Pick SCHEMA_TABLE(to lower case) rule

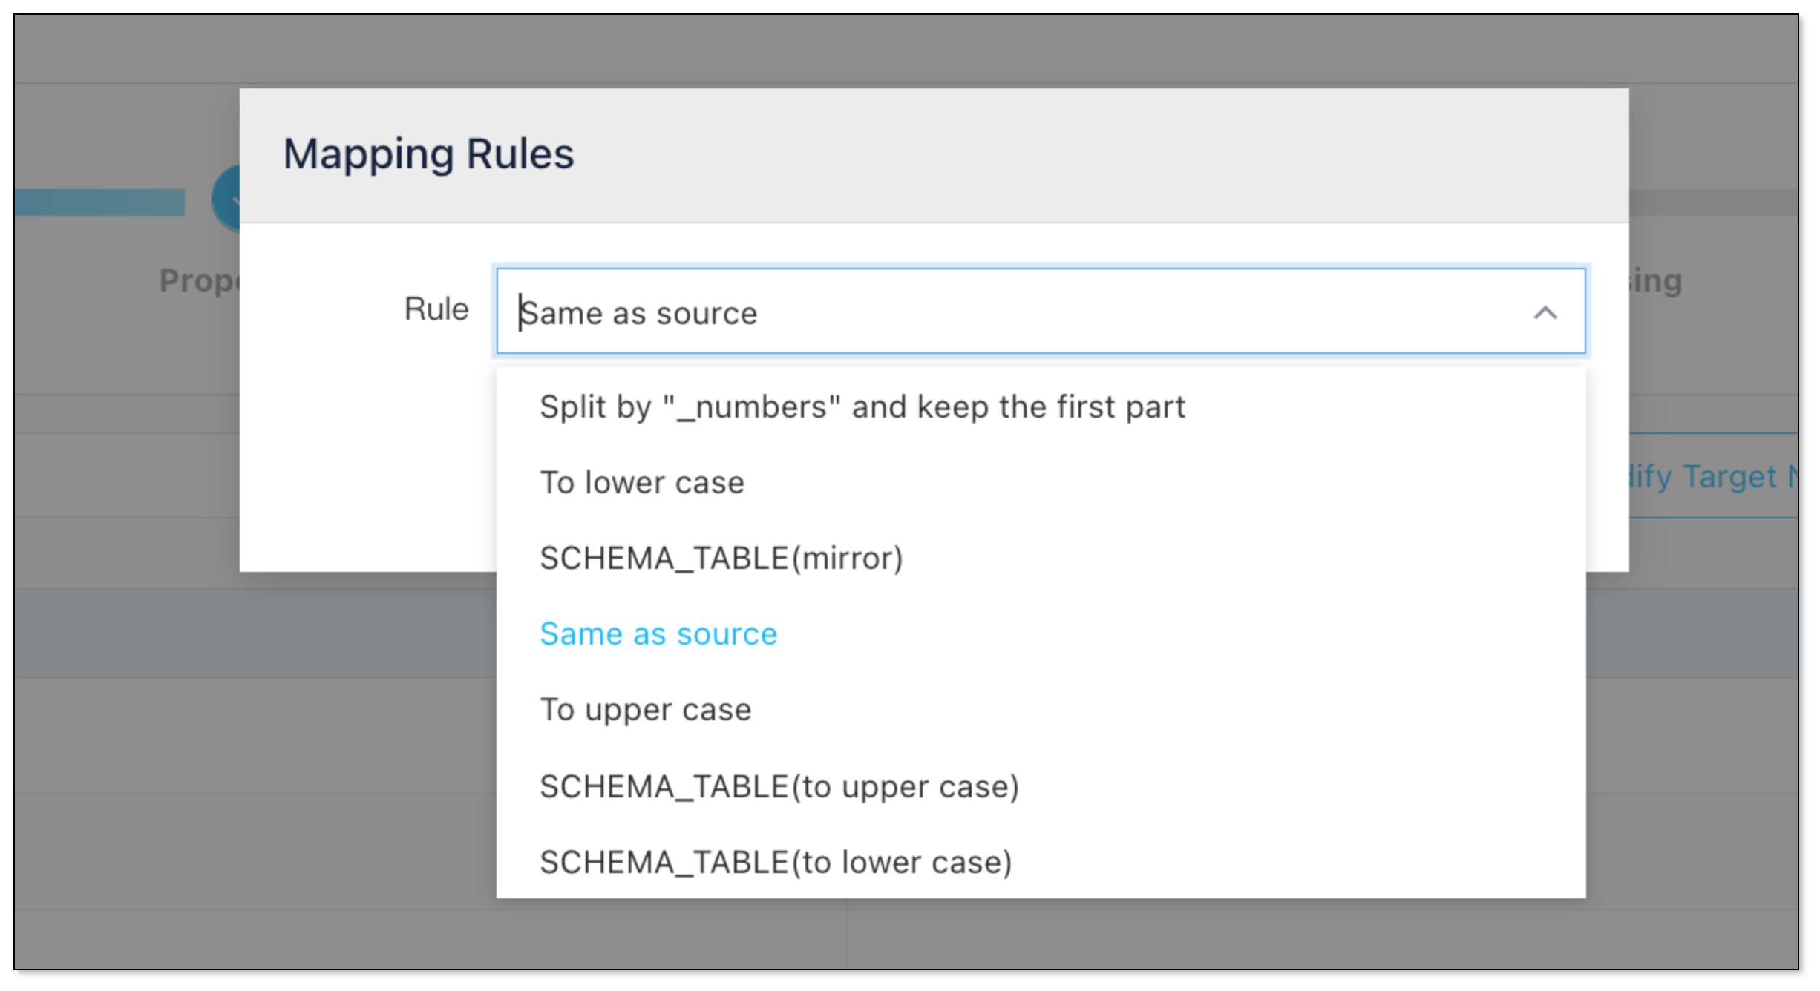776,862
